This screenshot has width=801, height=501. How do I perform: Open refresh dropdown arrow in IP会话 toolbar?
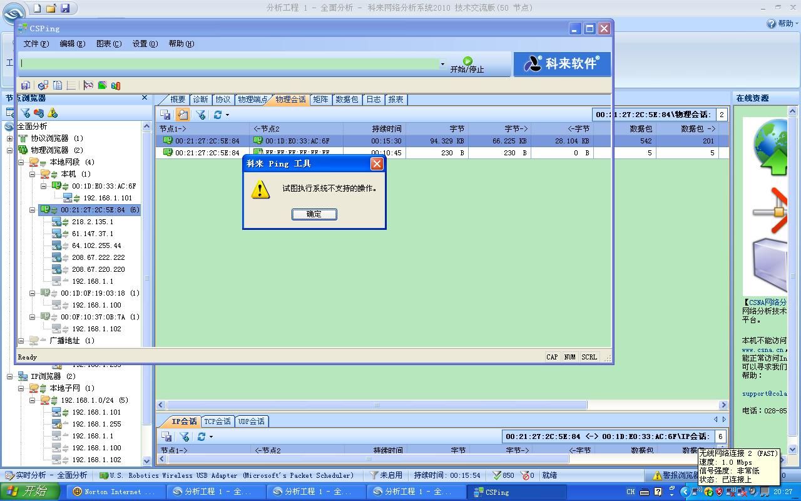211,436
